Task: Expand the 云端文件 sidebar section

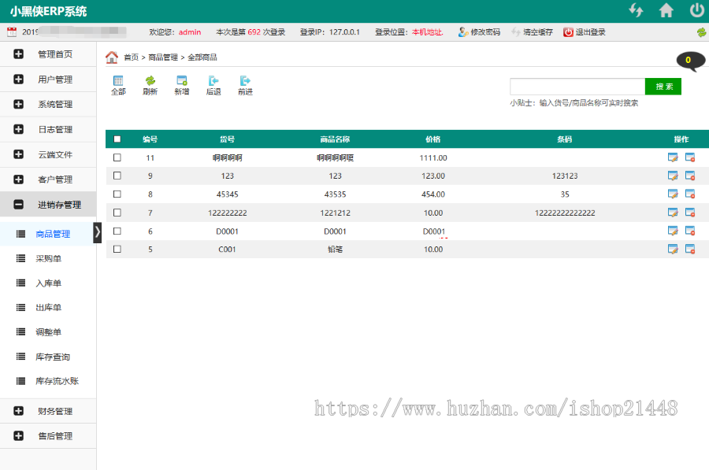Action: (x=48, y=154)
